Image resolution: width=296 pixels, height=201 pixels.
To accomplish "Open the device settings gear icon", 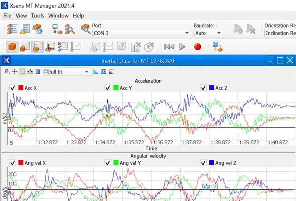I will pyautogui.click(x=38, y=29).
